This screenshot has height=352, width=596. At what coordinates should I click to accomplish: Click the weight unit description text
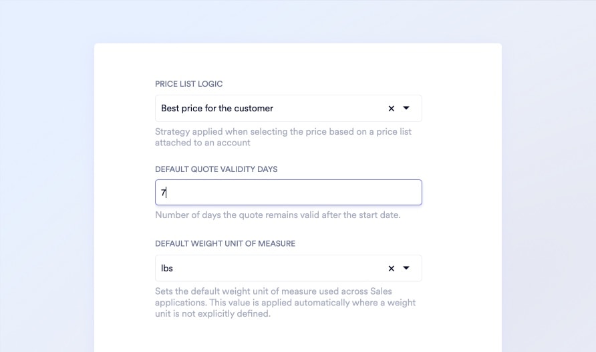[x=285, y=303]
